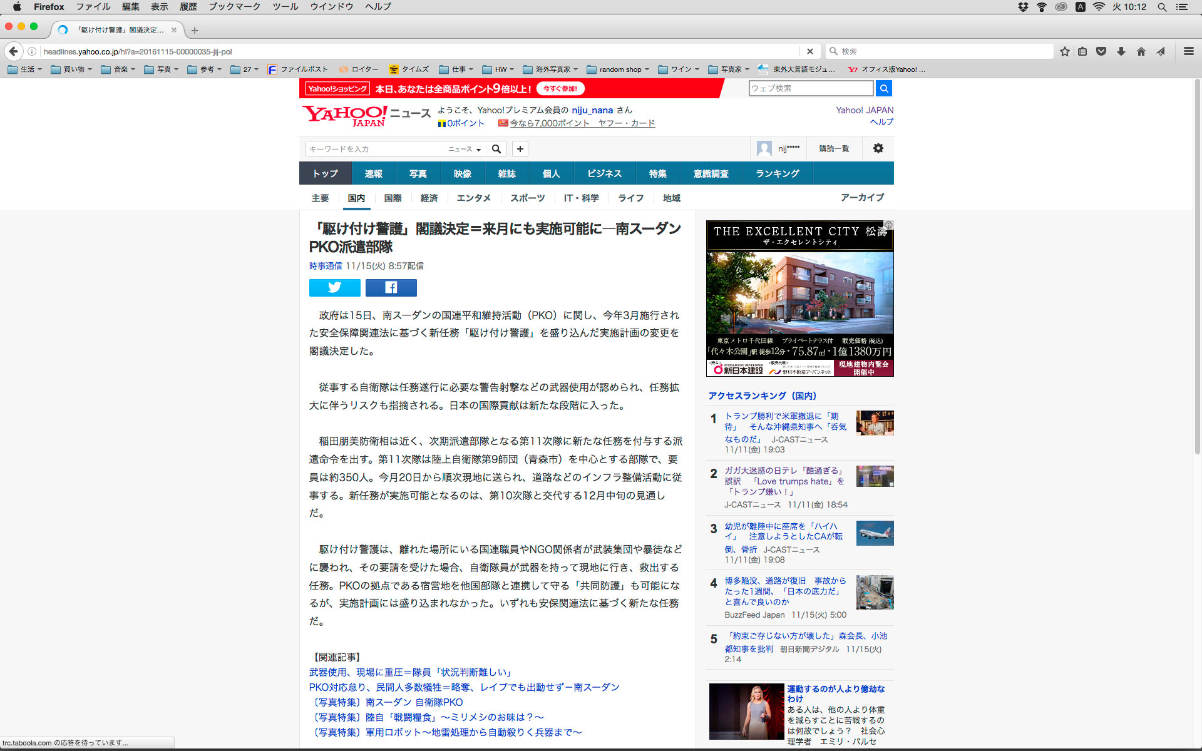Open 生活 bookmarks folder dropdown
Image resolution: width=1202 pixels, height=751 pixels.
click(25, 69)
